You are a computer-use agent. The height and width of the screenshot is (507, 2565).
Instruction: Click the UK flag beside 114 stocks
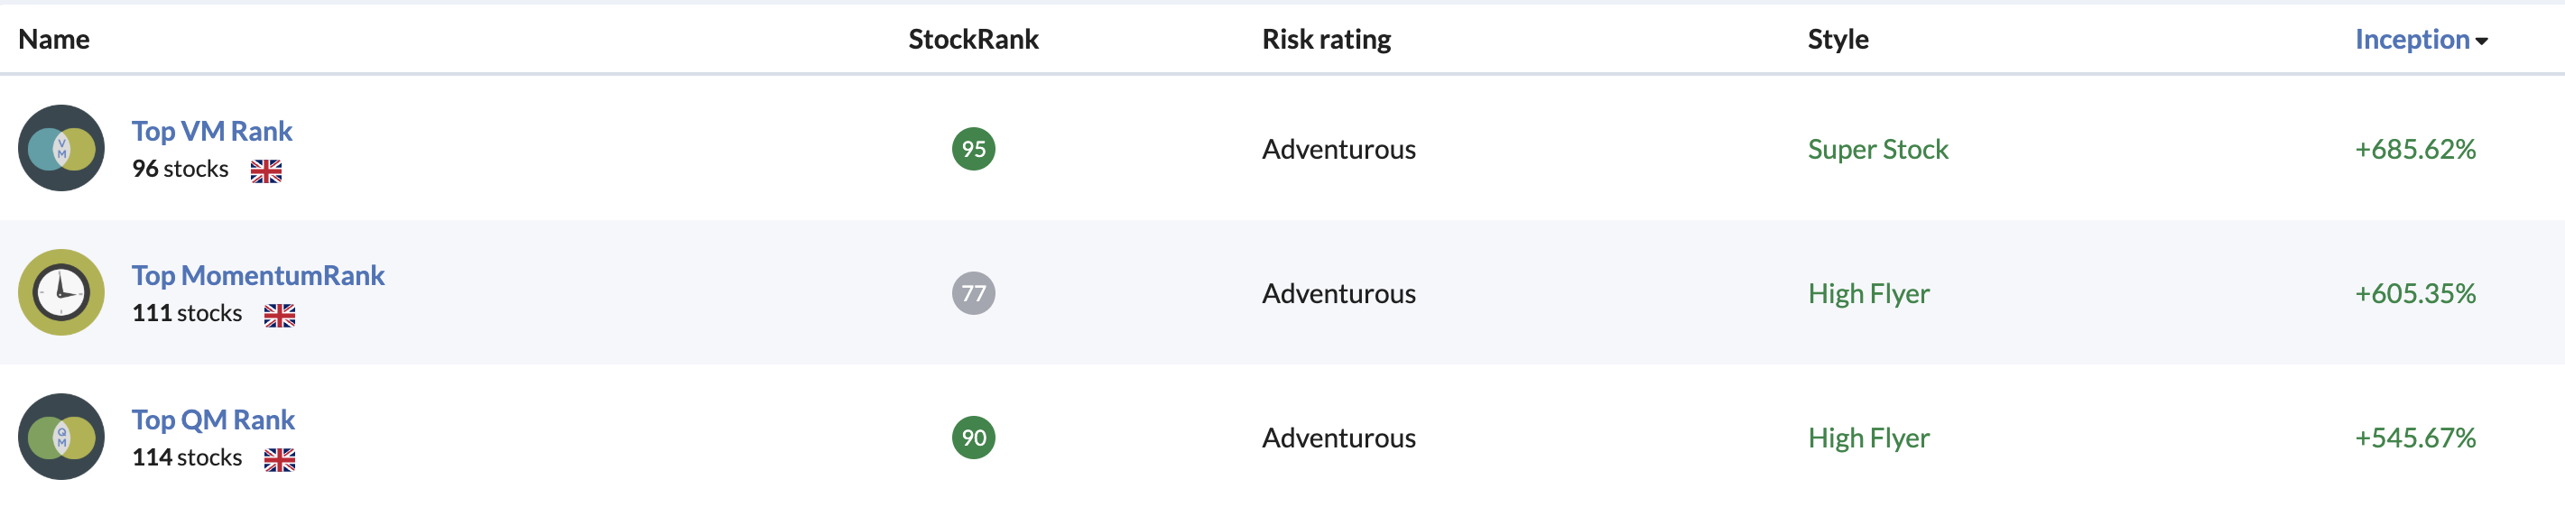(280, 460)
